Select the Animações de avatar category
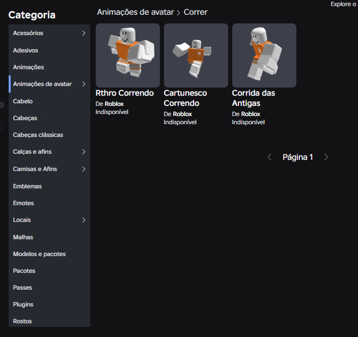Viewport: 358px width, 337px height. coord(49,84)
